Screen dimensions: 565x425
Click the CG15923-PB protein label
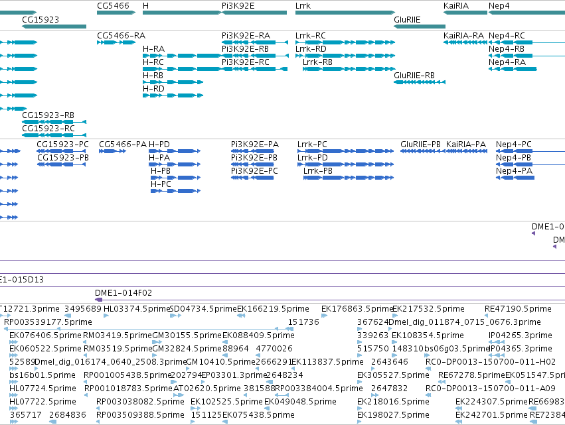[x=62, y=158]
